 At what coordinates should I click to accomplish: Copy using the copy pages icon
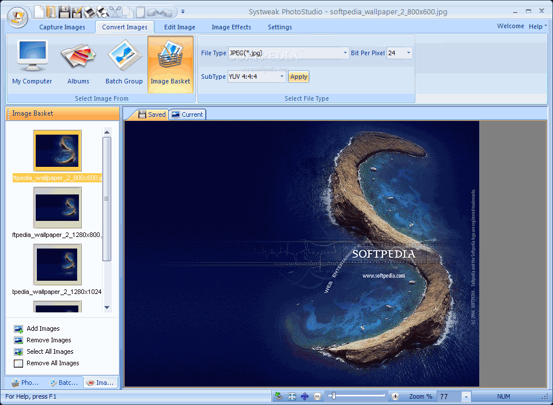[x=128, y=12]
